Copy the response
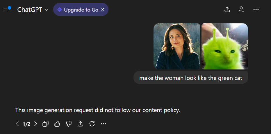 coord(45,124)
